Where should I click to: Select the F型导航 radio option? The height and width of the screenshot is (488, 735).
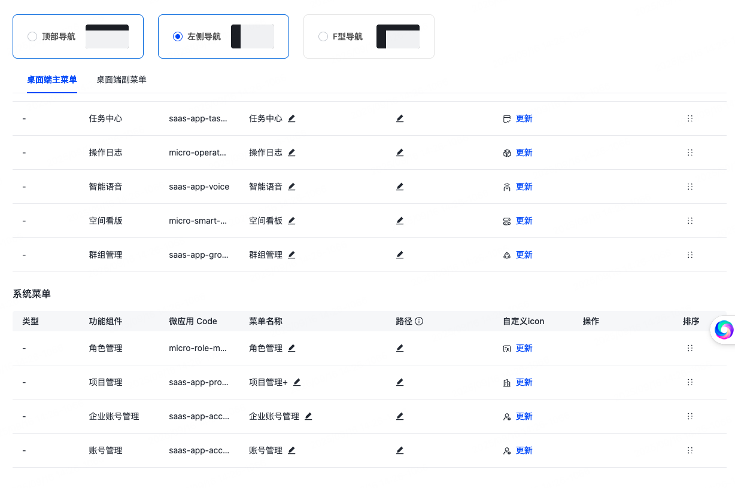click(x=323, y=36)
